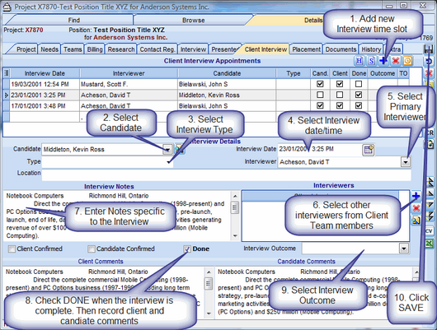Click the grid selector icon left of Interview Date header
The width and height of the screenshot is (437, 330).
point(7,73)
